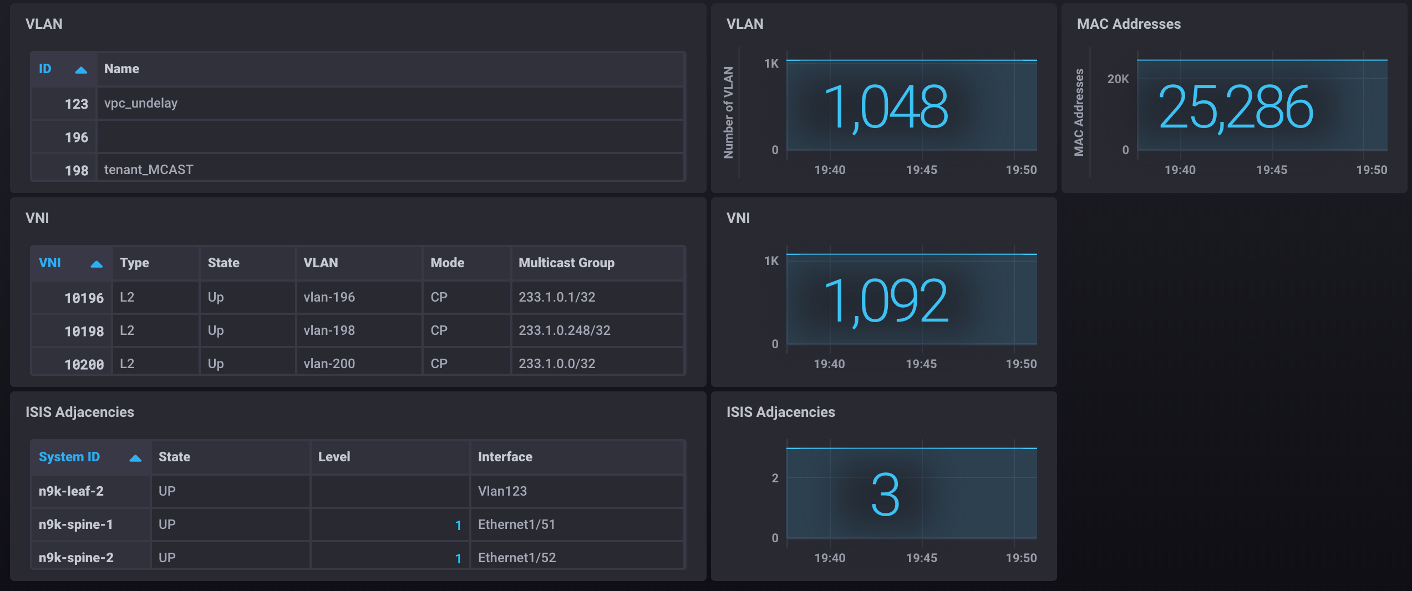Select the n9k-spine-1 system ID

[x=91, y=525]
